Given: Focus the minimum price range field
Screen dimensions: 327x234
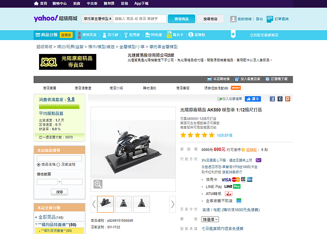Looking at the screenshot, I should [x=47, y=182].
